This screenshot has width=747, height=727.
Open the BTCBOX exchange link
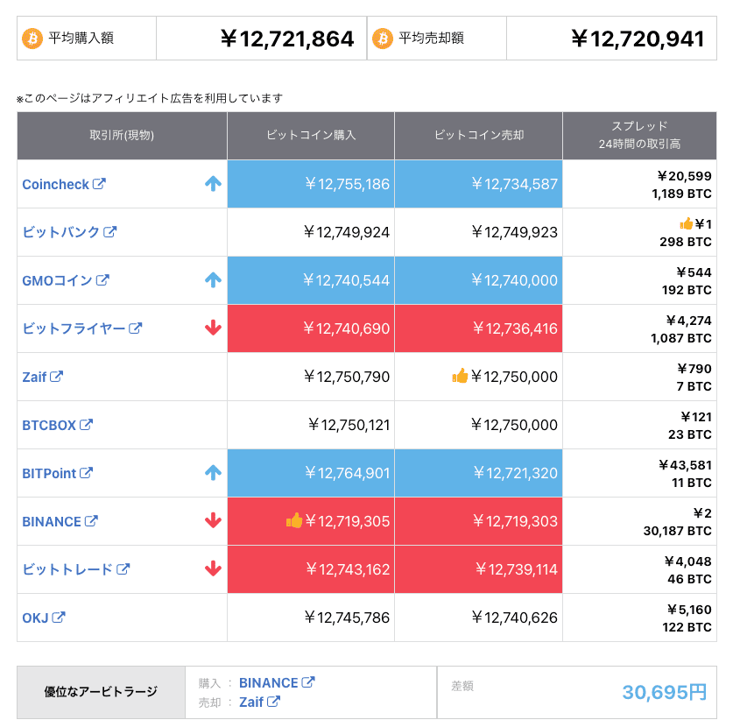(57, 425)
